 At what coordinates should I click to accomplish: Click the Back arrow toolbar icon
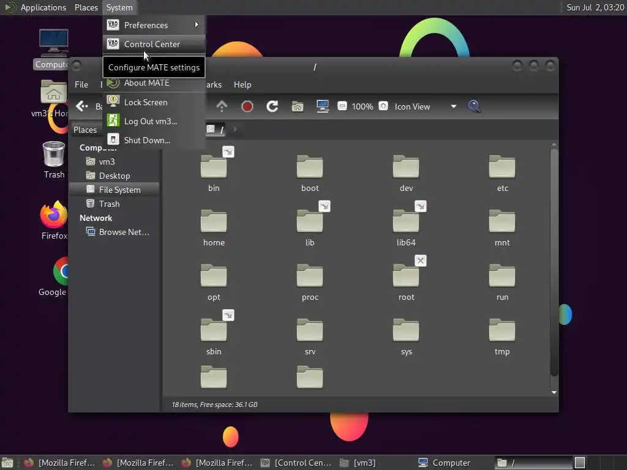[x=81, y=106]
